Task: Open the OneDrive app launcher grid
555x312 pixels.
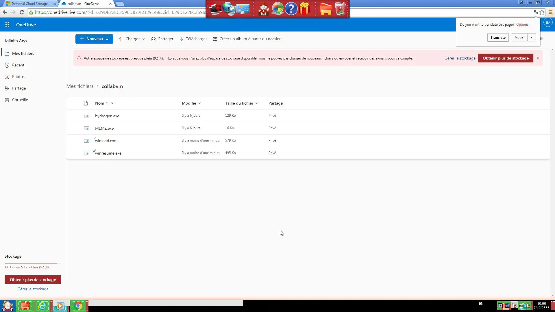Action: 7,25
